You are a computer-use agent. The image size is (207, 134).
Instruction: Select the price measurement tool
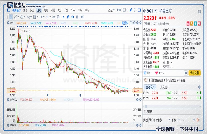click(x=35, y=17)
